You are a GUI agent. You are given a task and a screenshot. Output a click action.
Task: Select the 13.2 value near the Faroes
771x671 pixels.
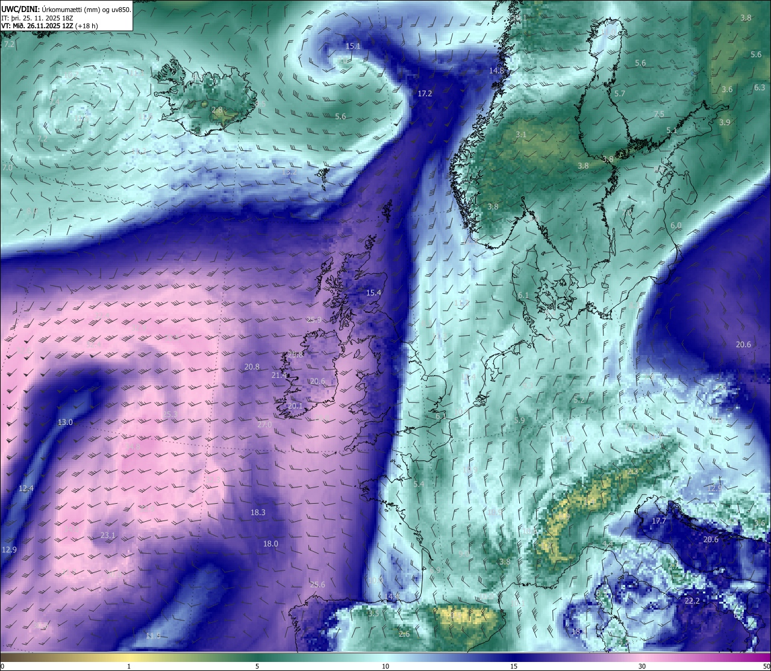290,172
